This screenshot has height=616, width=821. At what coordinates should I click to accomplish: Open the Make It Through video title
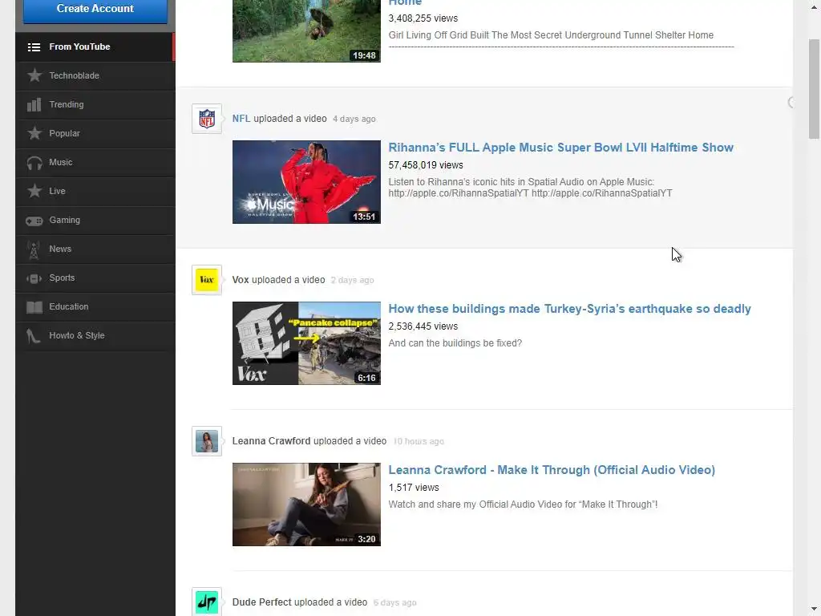[552, 470]
